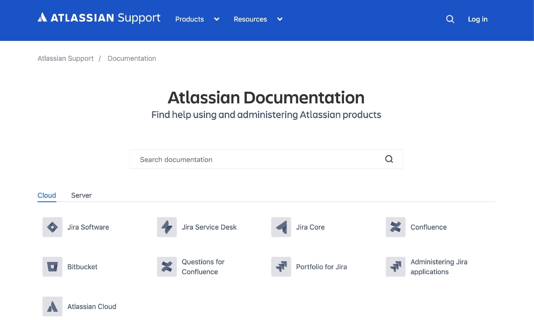Image resolution: width=534 pixels, height=320 pixels.
Task: Open the Jira Core documentation link
Action: 310,227
